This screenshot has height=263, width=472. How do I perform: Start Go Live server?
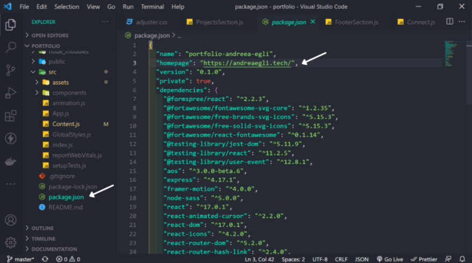[390, 259]
